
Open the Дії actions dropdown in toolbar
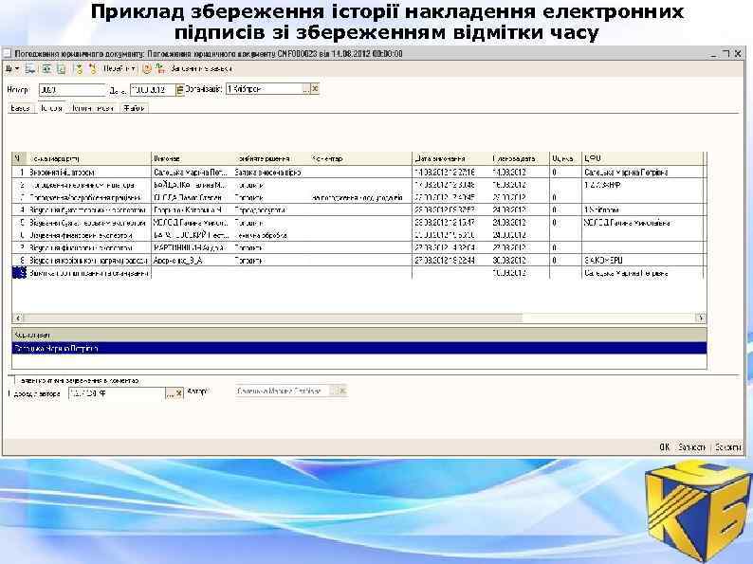[x=12, y=69]
